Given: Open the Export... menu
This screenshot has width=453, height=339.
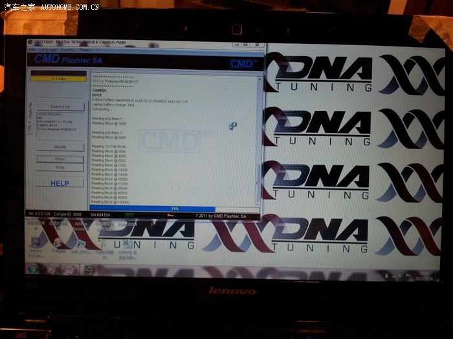Looking at the screenshot, I should click(68, 50).
